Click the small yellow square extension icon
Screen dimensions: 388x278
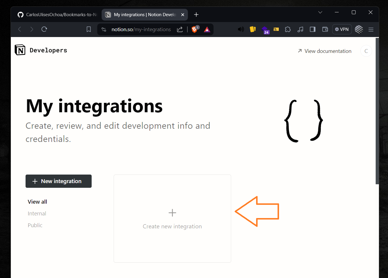pos(276,29)
